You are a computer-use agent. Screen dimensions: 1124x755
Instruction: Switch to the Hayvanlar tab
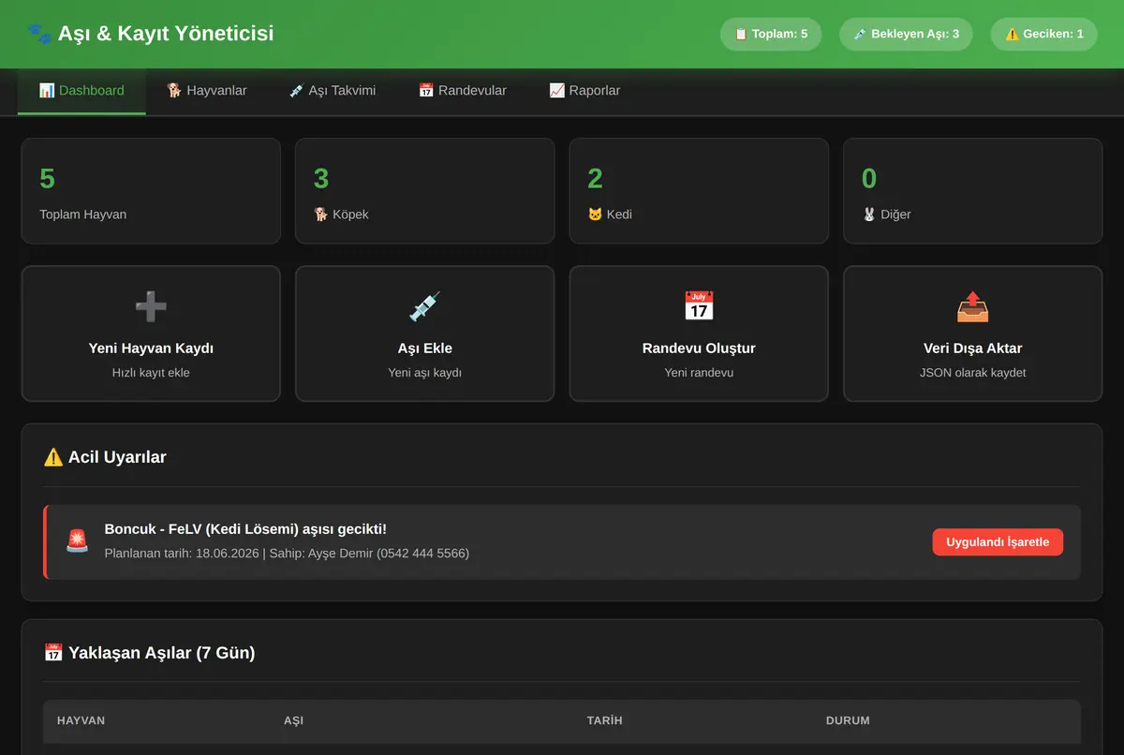click(207, 91)
